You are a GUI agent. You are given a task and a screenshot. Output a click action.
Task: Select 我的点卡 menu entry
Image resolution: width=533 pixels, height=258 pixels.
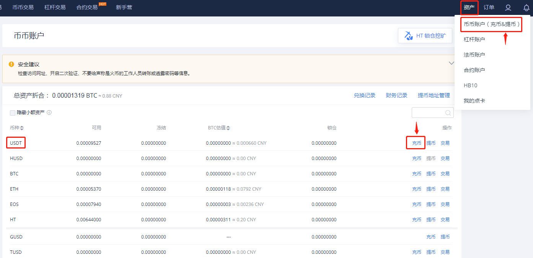474,101
